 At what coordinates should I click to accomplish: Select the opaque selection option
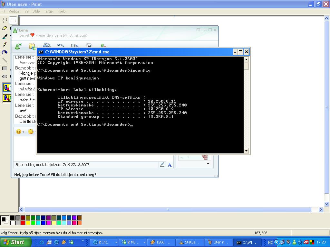pos(7,87)
